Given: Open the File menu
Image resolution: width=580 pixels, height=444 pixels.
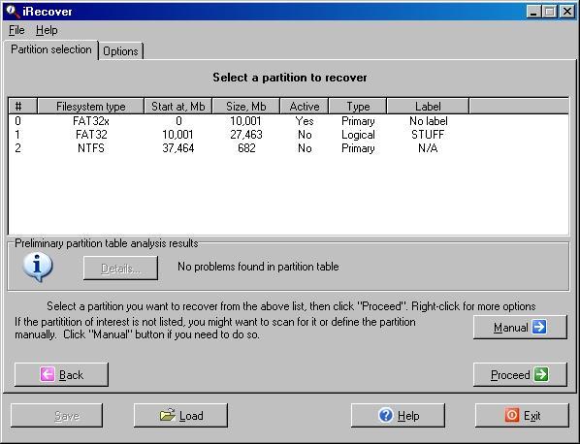Looking at the screenshot, I should [x=16, y=30].
